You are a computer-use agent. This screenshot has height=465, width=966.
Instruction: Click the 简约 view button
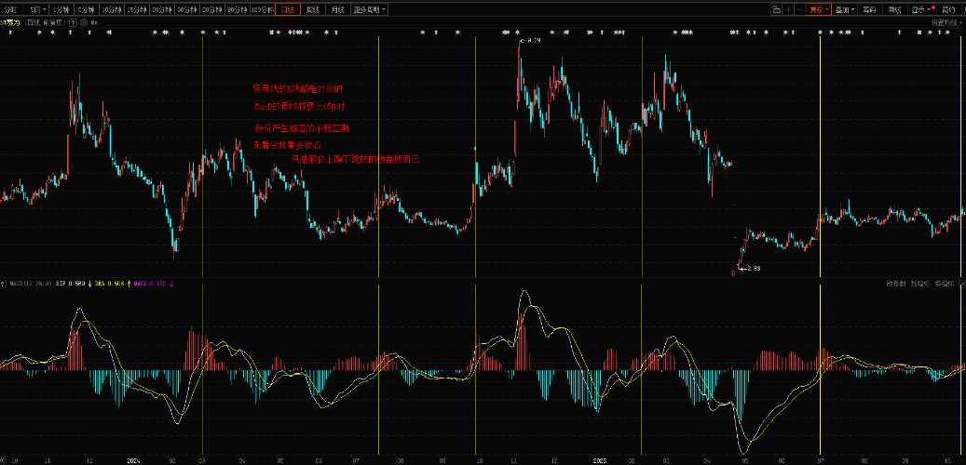click(948, 10)
